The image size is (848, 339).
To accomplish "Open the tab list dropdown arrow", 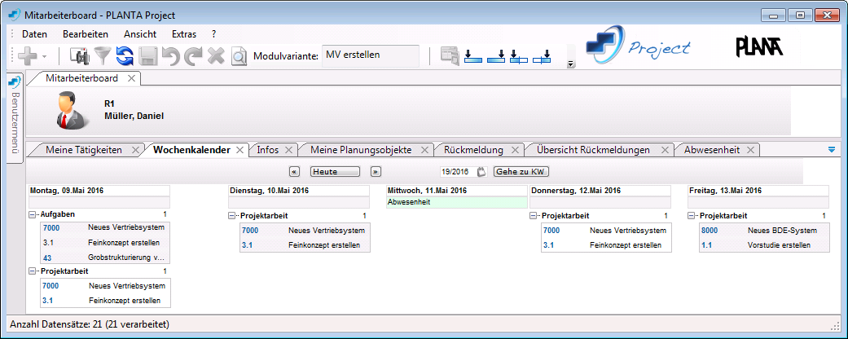I will pos(831,149).
